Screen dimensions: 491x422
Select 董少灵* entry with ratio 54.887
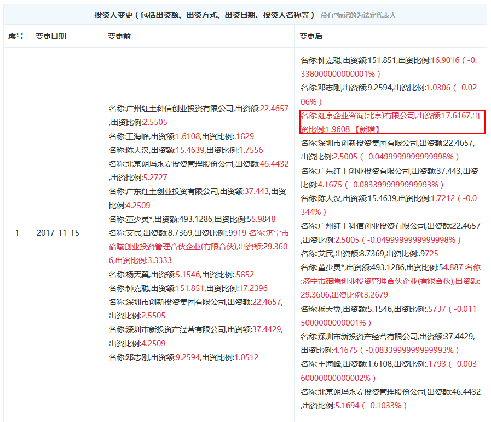[382, 267]
